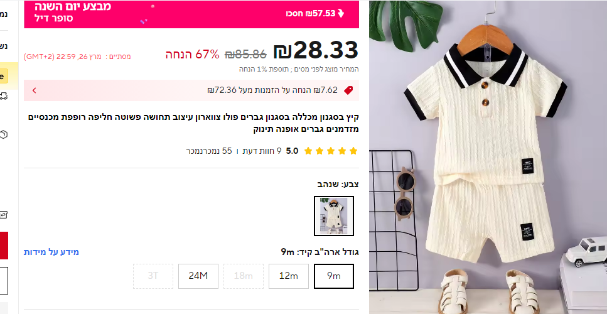This screenshot has width=607, height=314.
Task: Open the ₪7.62 discount on orders banner
Action: (x=191, y=90)
